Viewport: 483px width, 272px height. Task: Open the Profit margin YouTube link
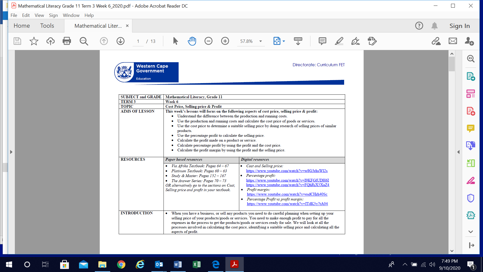[x=287, y=194]
